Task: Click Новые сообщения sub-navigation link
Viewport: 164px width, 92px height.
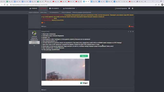Action: [34, 13]
